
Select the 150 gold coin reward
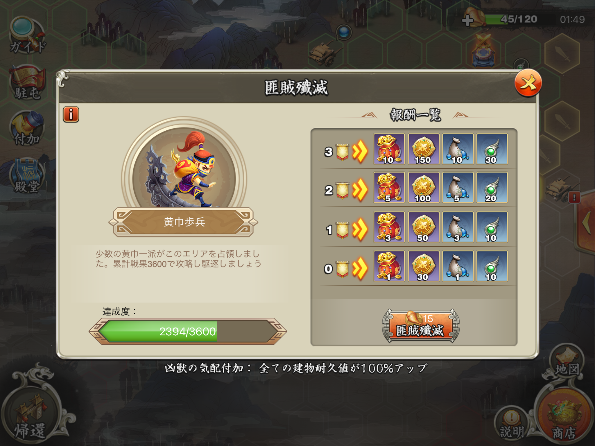tap(423, 149)
